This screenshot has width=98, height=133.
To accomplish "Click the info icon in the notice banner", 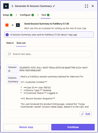I will pyautogui.click(x=7, y=35).
